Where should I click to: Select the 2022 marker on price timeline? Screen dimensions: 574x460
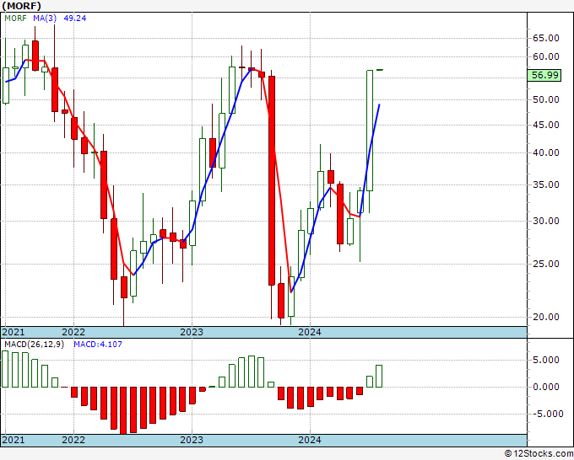click(73, 332)
